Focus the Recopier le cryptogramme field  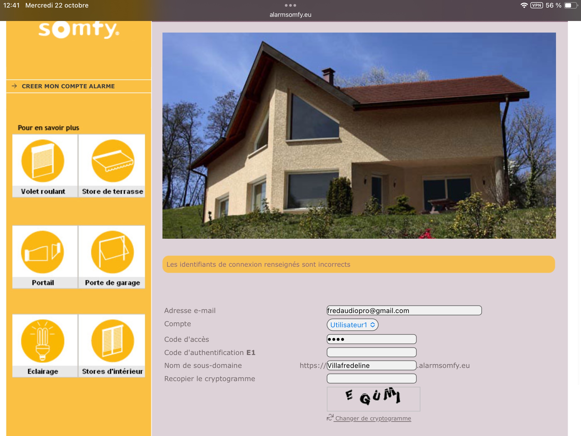371,379
